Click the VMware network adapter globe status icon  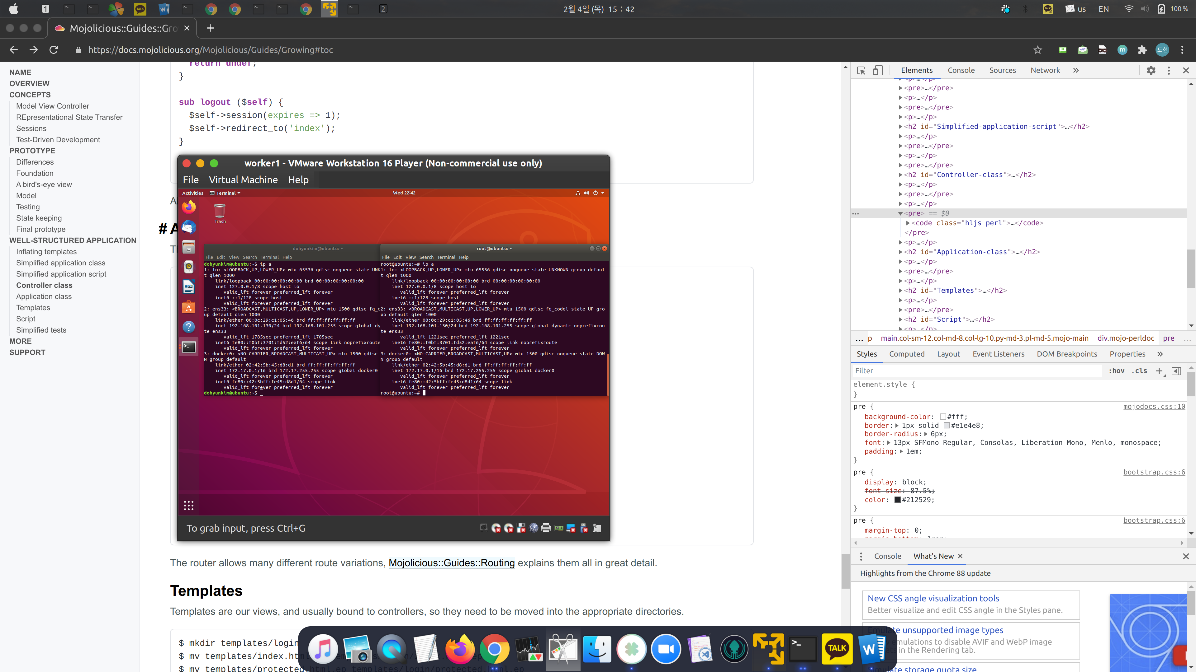[x=534, y=528]
